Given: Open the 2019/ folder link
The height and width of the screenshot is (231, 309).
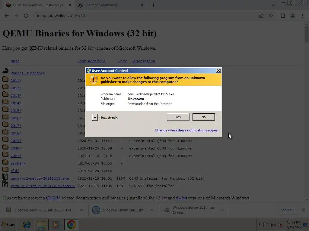Looking at the screenshot, I should tap(16, 141).
